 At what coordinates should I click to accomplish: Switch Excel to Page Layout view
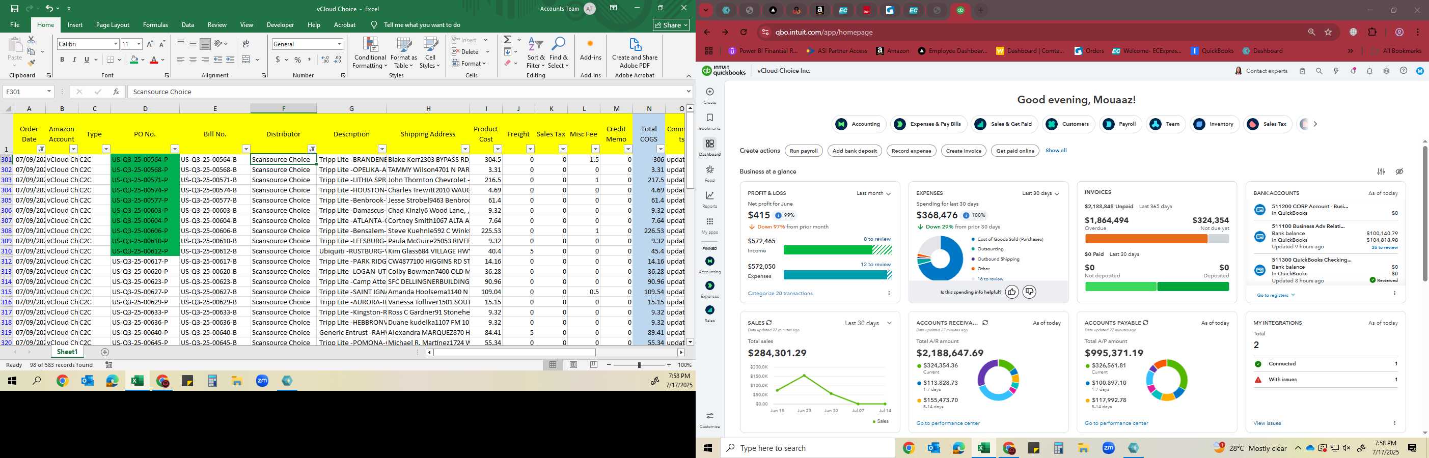pyautogui.click(x=573, y=364)
